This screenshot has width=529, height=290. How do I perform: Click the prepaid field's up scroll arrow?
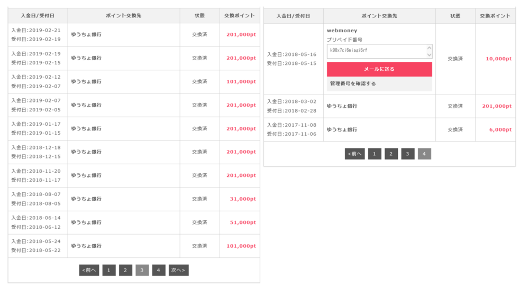pyautogui.click(x=429, y=48)
